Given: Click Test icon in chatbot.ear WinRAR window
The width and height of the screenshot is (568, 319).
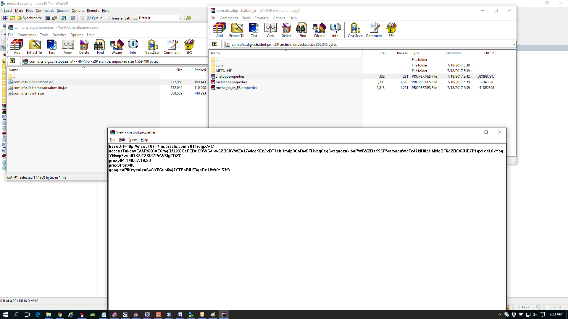Looking at the screenshot, I should (x=51, y=47).
